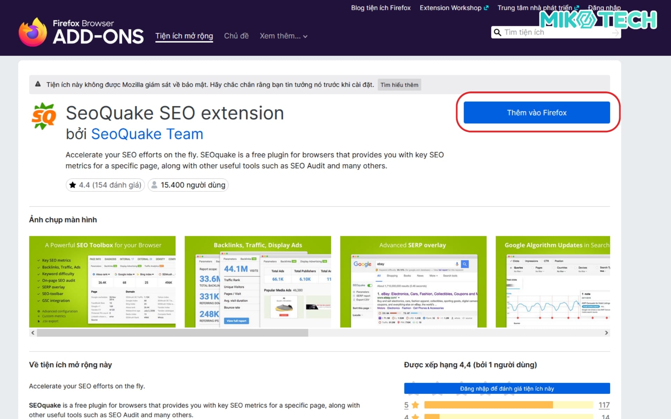Click the Thêm vào Firefox button

[x=537, y=112]
